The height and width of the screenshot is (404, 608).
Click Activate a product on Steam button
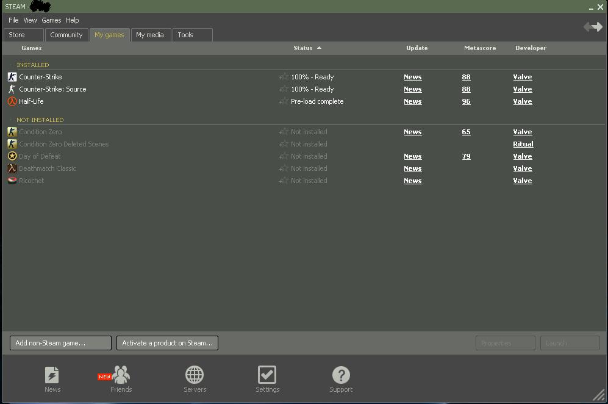(x=167, y=343)
